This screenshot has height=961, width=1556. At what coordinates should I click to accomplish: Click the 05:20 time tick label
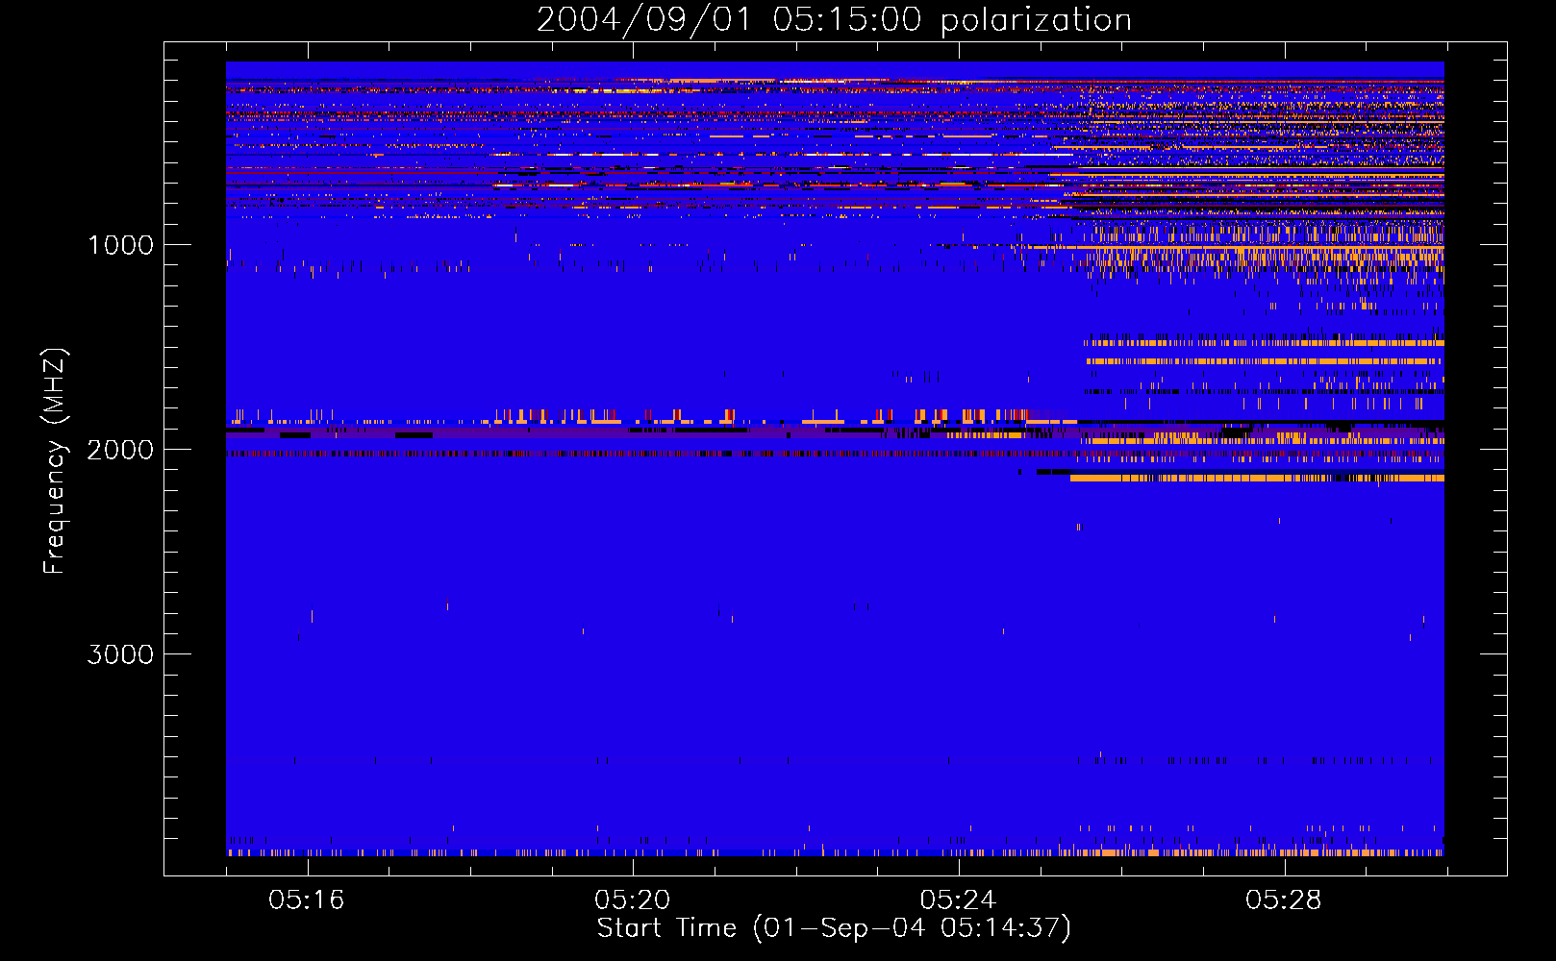pos(632,899)
